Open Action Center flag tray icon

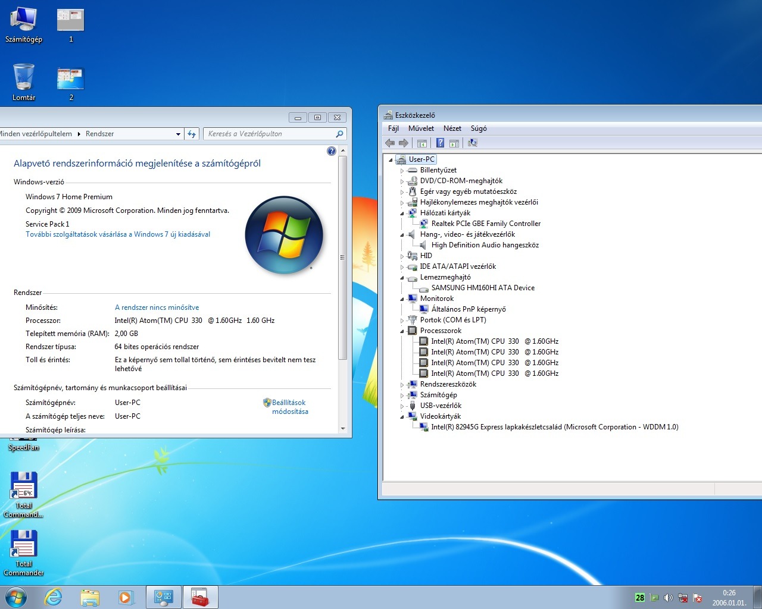tap(698, 598)
